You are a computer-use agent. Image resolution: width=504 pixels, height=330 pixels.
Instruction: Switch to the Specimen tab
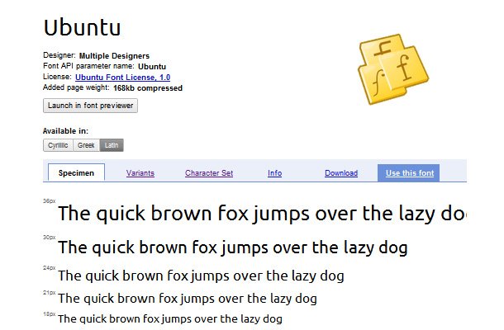[x=76, y=172]
